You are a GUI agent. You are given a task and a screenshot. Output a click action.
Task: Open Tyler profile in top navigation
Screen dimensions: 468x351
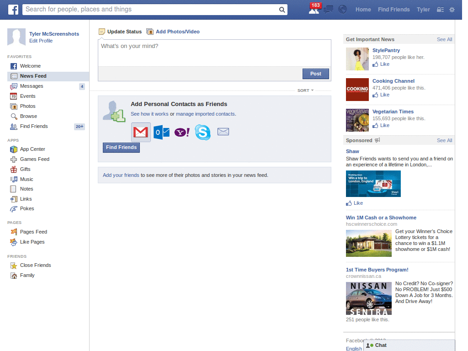[x=423, y=10]
